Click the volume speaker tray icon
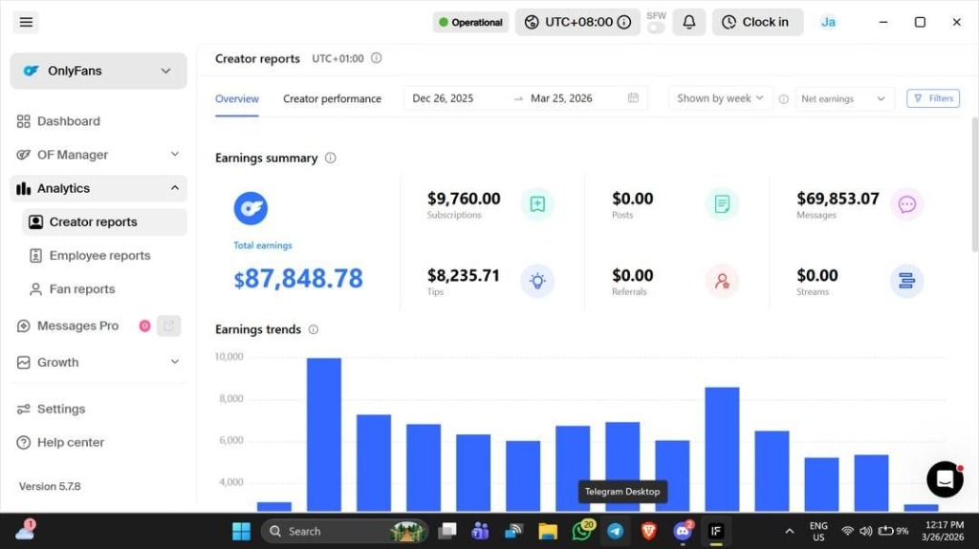The height and width of the screenshot is (549, 979). tap(865, 532)
